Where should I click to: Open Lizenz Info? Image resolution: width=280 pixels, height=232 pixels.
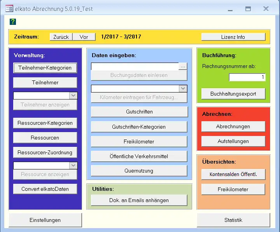pyautogui.click(x=233, y=37)
